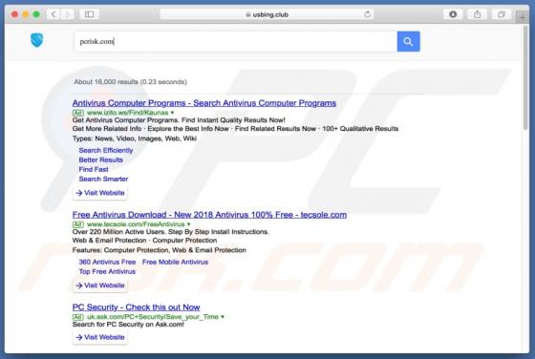535x359 pixels.
Task: Click the usbing.club address bar
Action: (267, 14)
